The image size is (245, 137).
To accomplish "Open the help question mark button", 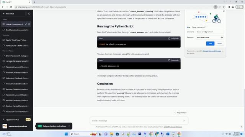I will 241,127.
